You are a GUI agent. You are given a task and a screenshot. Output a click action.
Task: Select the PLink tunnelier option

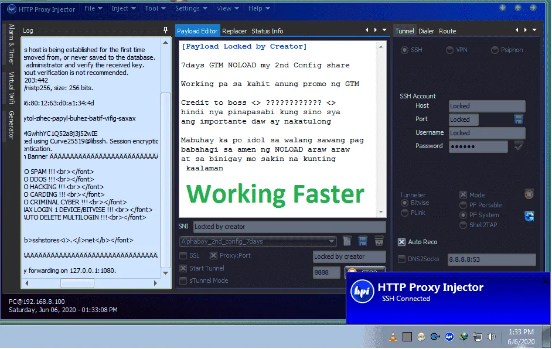pos(404,213)
